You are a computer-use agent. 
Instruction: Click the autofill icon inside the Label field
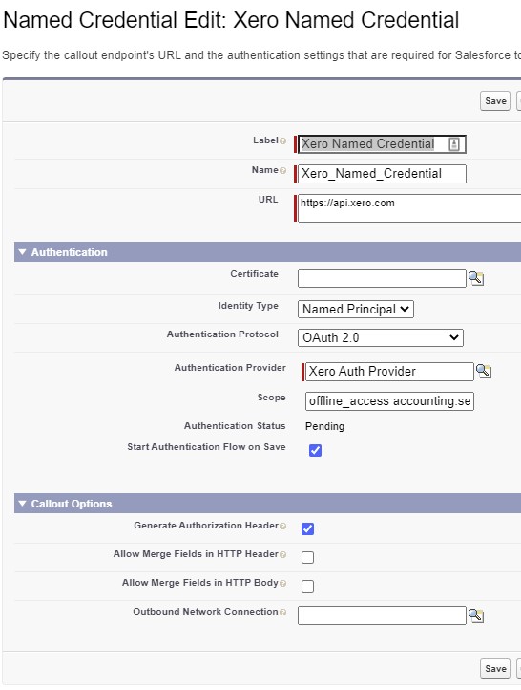click(454, 144)
